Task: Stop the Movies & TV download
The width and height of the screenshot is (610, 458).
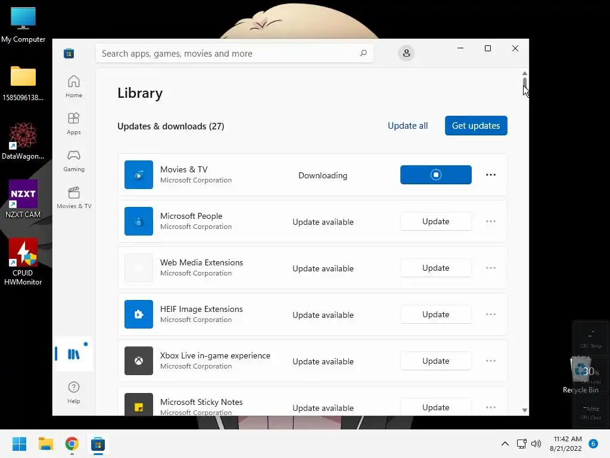Action: point(435,175)
